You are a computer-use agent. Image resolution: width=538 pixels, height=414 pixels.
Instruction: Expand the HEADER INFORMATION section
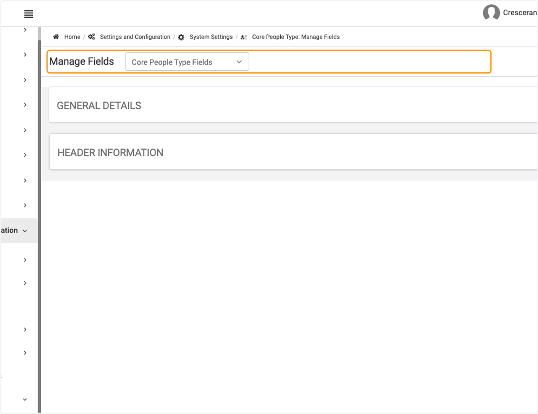(x=293, y=152)
